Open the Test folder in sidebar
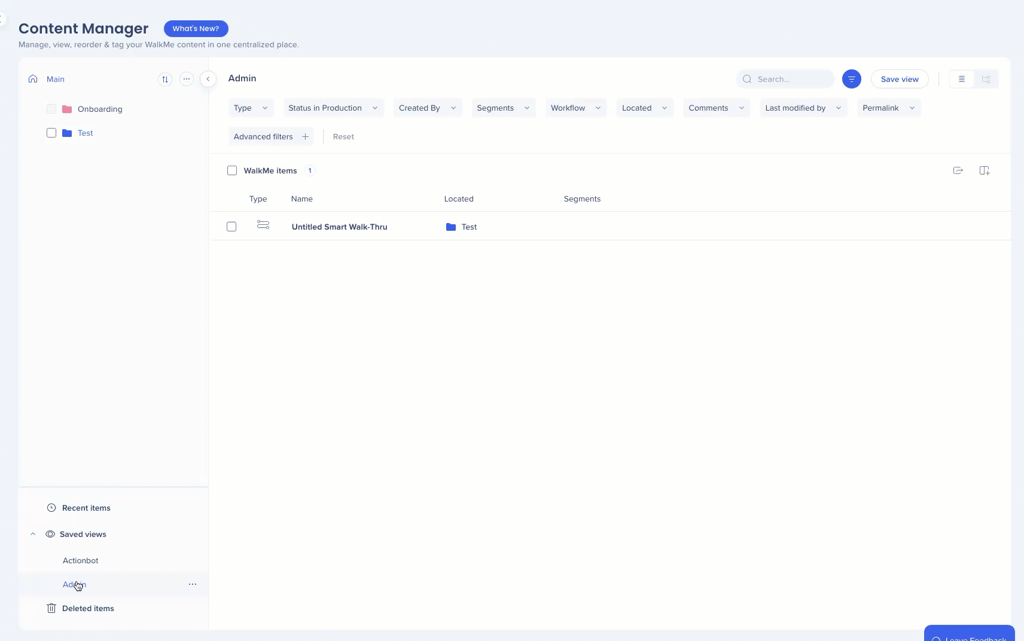The width and height of the screenshot is (1024, 641). pyautogui.click(x=86, y=133)
